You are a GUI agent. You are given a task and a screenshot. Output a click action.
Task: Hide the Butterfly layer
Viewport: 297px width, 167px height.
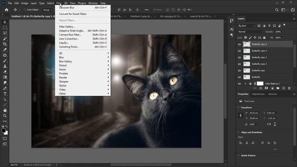point(239,77)
